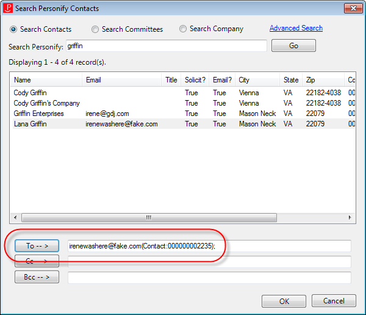Click the empty Bcc recipients field
The image size is (366, 315).
[x=209, y=278]
